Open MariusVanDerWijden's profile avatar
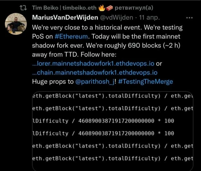 pyautogui.click(x=16, y=24)
